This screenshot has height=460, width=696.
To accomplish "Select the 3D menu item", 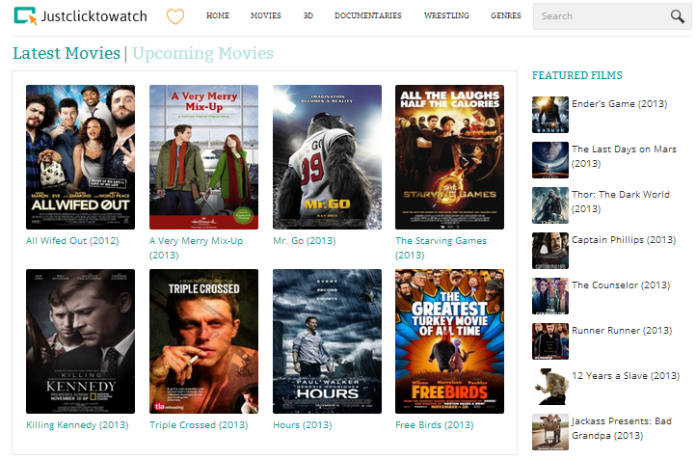I will [x=308, y=15].
